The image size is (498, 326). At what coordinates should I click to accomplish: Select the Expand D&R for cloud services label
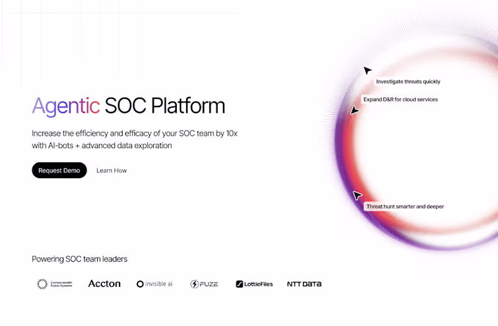pos(400,100)
